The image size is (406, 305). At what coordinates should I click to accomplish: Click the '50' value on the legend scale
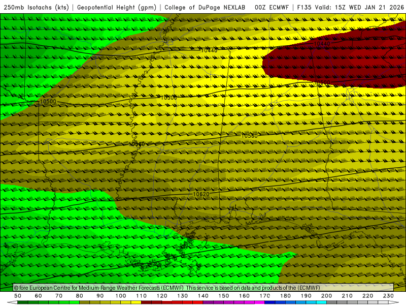coord(18,296)
